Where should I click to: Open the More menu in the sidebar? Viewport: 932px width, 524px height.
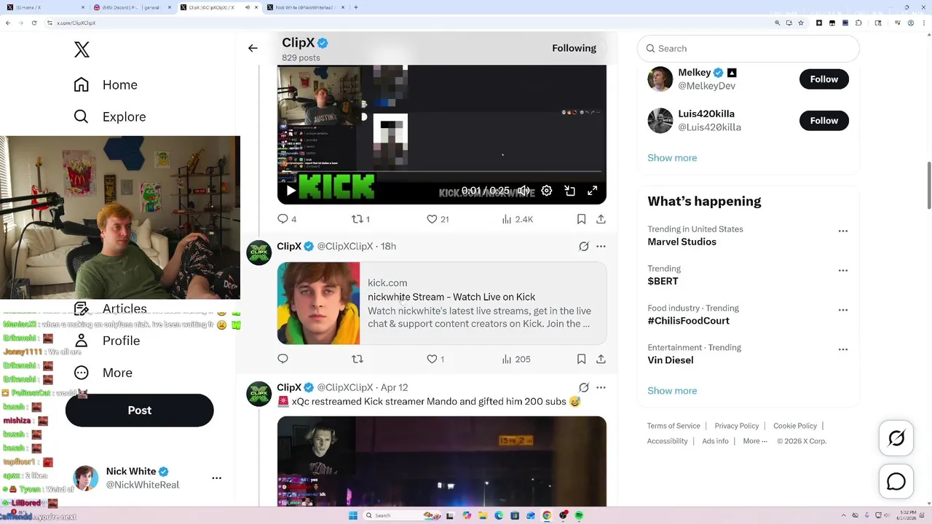point(103,373)
